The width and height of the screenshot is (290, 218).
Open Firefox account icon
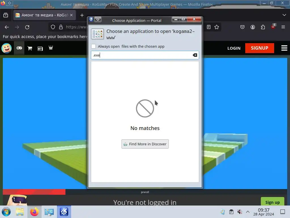(253, 27)
